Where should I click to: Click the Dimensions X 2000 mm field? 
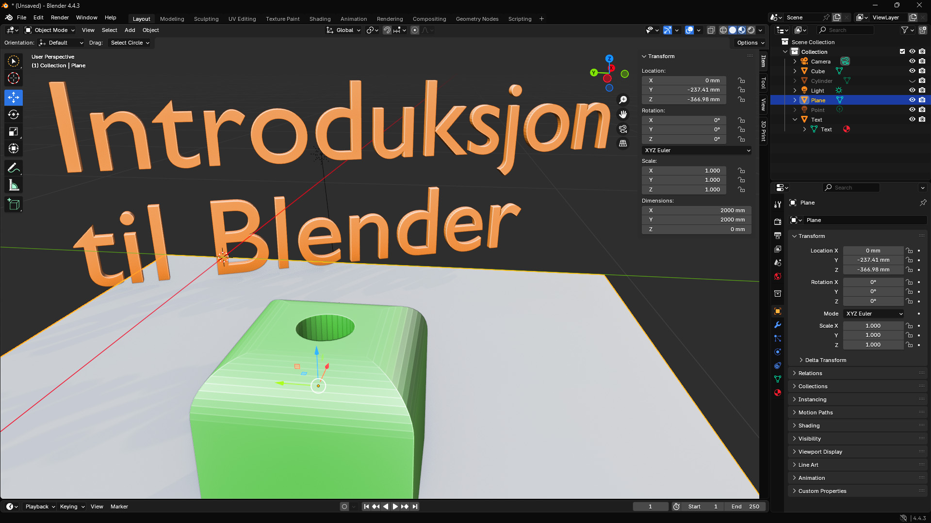pos(697,210)
